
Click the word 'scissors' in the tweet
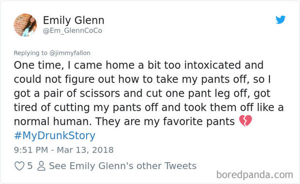pyautogui.click(x=100, y=93)
